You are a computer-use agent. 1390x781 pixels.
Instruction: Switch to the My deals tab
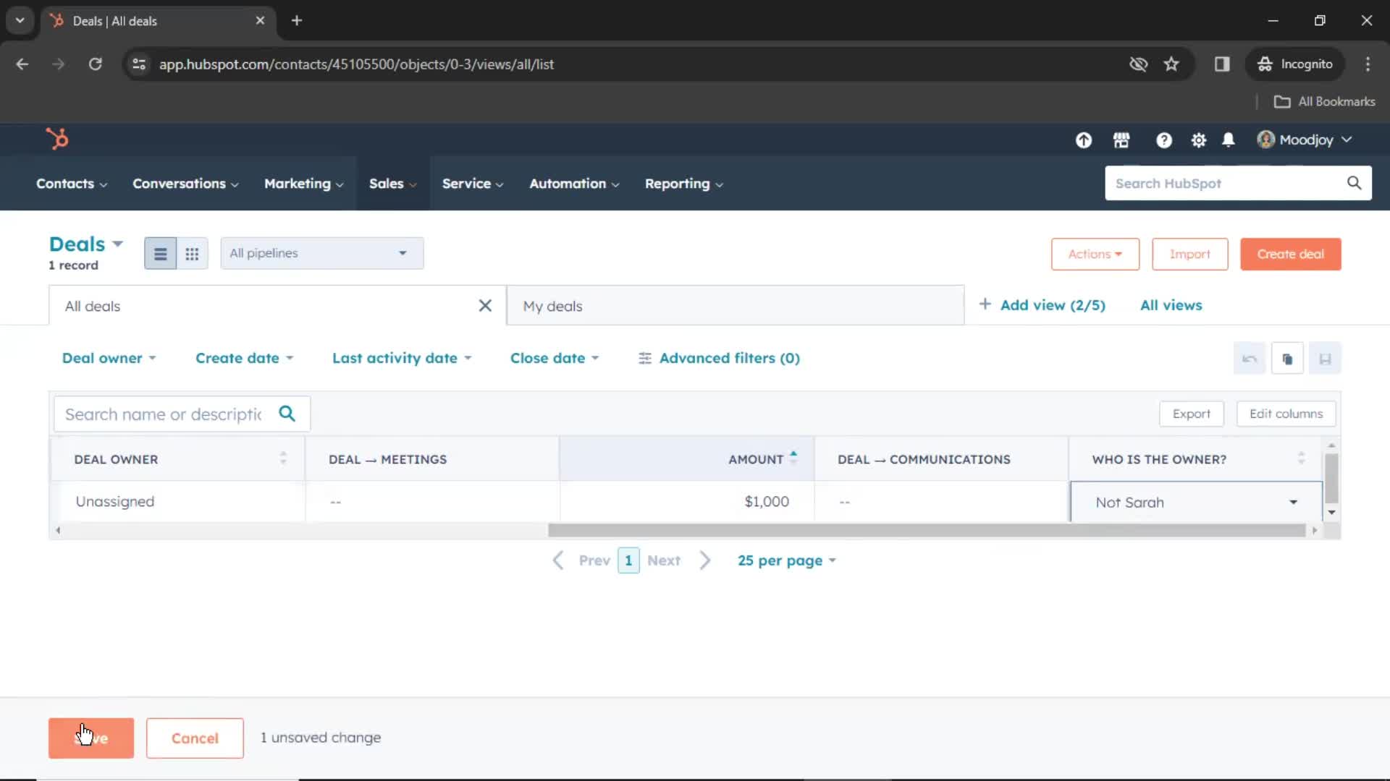tap(735, 306)
